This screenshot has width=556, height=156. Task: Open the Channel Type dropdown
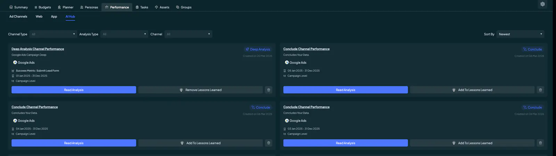[x=53, y=34]
